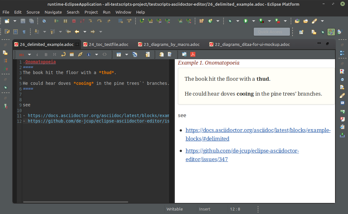Click the Skip All Breakpoints icon

(44, 21)
